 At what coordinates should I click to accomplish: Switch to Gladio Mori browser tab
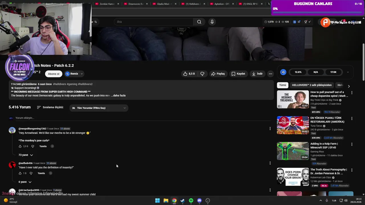(x=165, y=4)
